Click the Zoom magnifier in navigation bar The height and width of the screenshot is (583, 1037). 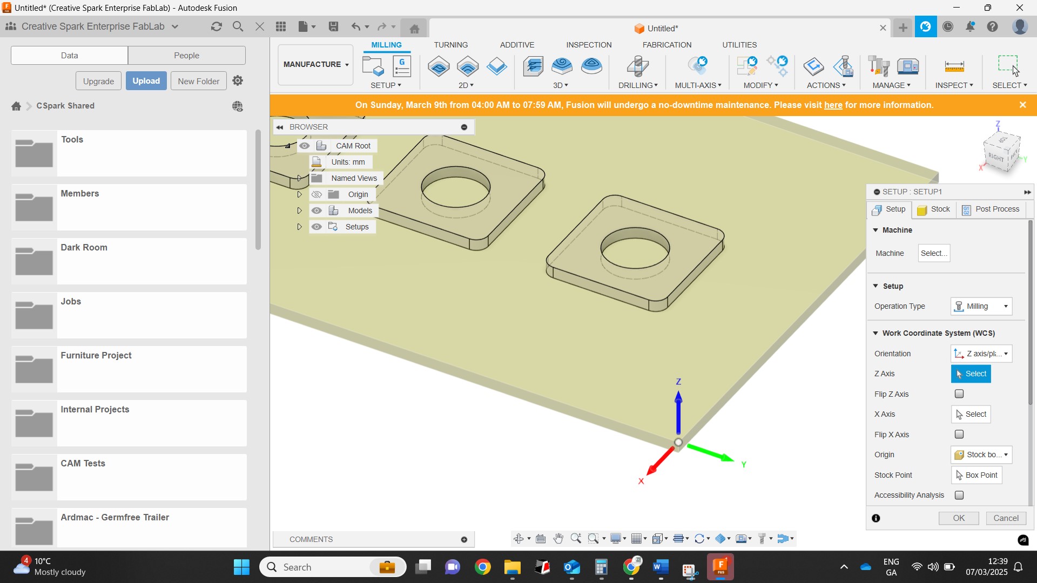[x=576, y=538]
